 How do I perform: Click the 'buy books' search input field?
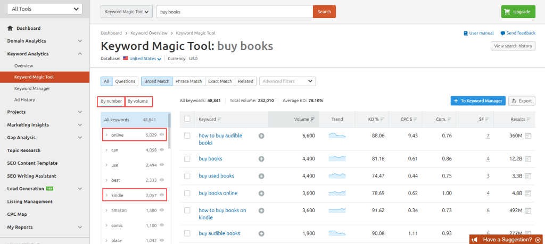click(234, 12)
